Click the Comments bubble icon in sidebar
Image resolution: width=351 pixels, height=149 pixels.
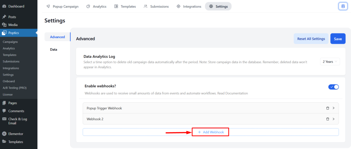(4, 111)
